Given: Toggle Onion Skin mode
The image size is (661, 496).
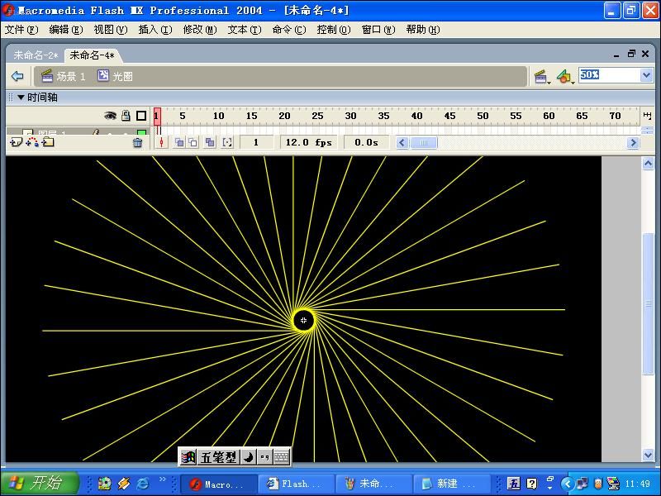Looking at the screenshot, I should [x=179, y=142].
